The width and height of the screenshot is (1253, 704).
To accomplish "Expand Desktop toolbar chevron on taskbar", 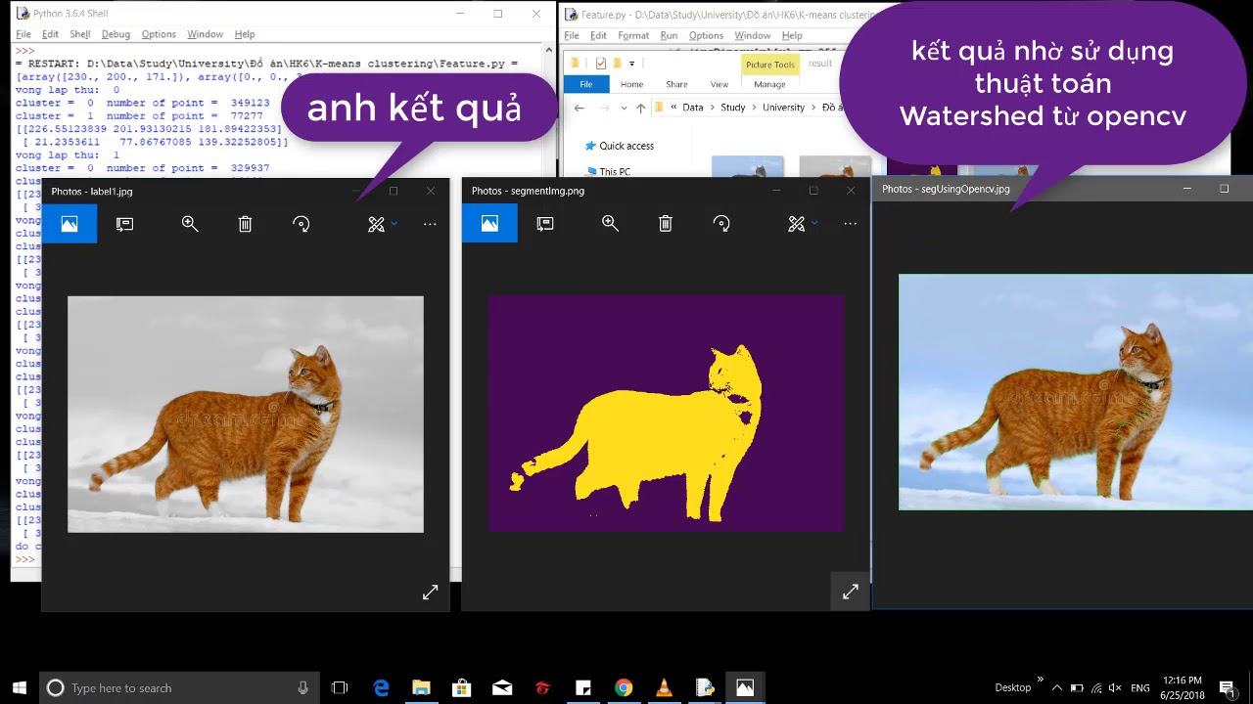I will (1040, 680).
